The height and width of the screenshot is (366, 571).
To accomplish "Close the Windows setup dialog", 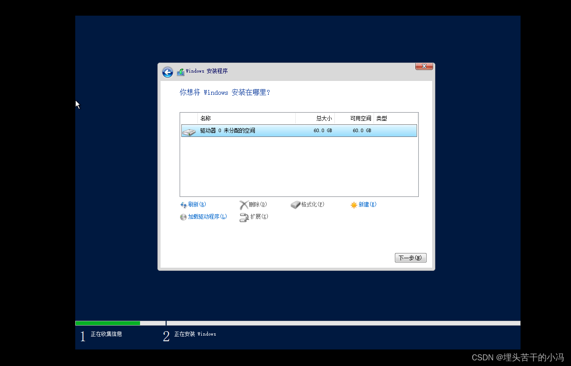I will [x=424, y=66].
